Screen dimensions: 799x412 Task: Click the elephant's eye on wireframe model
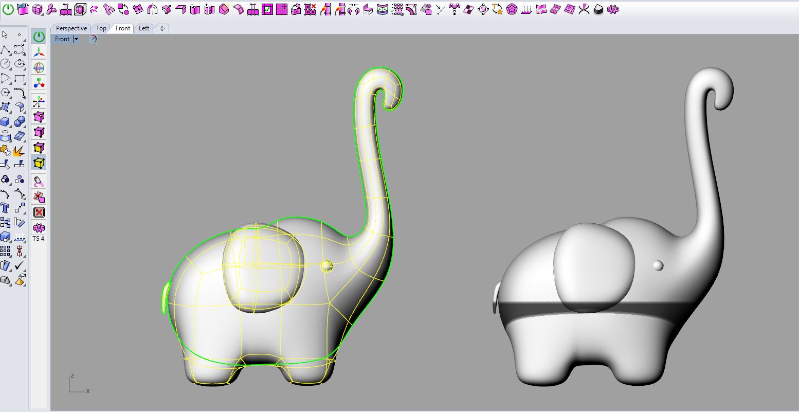[x=327, y=266]
